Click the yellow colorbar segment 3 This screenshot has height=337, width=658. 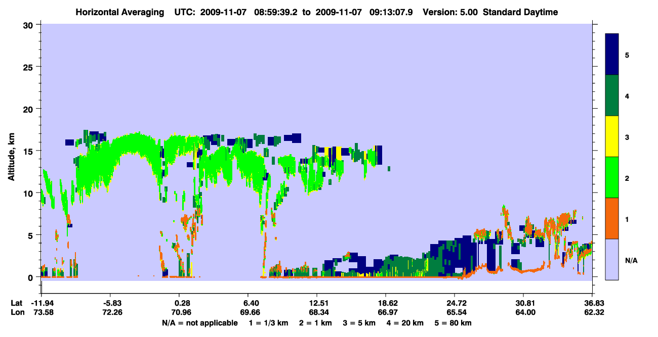(612, 136)
